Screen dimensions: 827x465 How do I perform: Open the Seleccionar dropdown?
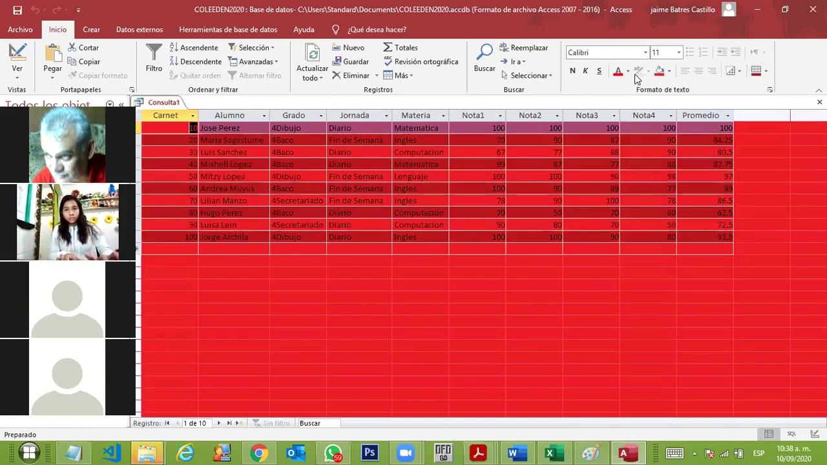tap(527, 76)
